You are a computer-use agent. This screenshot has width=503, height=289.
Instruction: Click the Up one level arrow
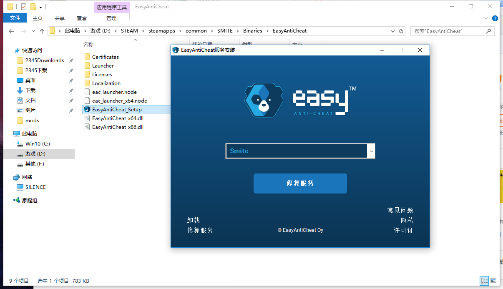[x=42, y=31]
